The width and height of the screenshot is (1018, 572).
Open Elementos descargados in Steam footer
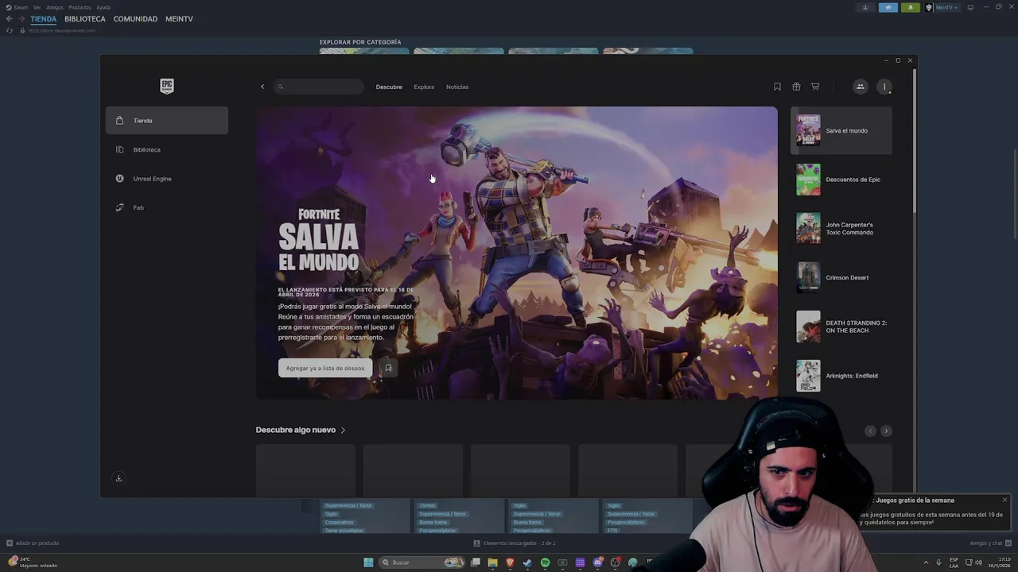tap(515, 543)
